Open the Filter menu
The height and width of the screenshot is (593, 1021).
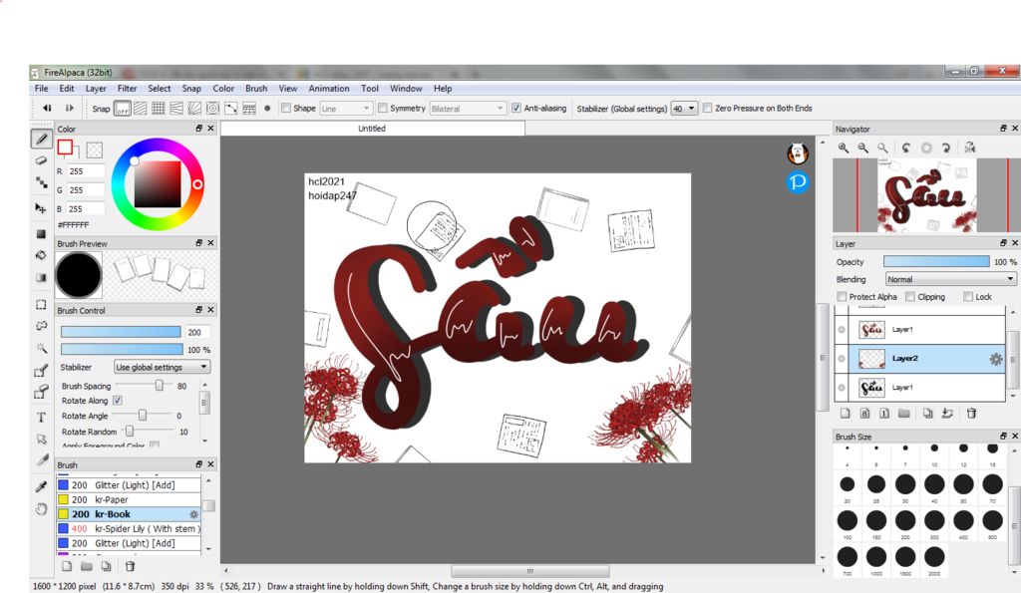click(x=127, y=89)
